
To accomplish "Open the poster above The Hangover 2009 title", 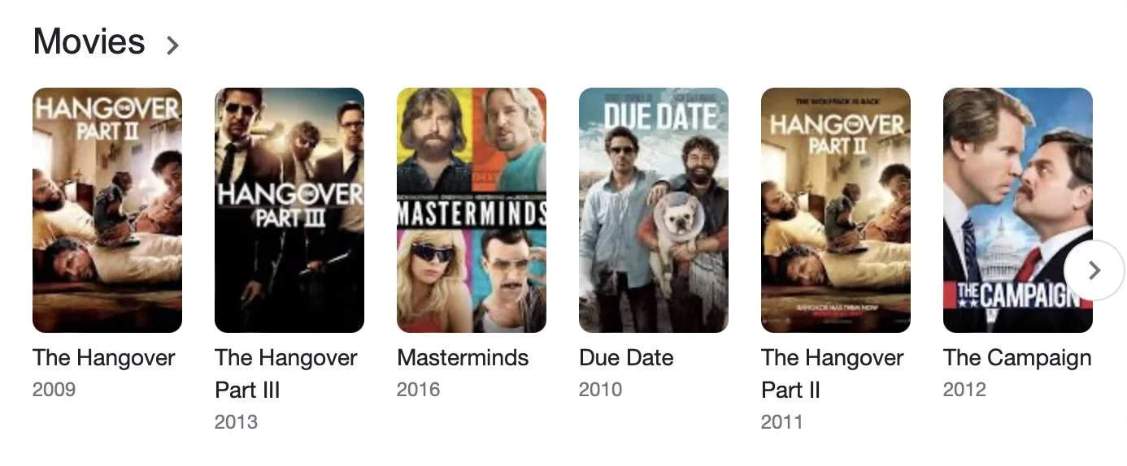I will pyautogui.click(x=107, y=210).
